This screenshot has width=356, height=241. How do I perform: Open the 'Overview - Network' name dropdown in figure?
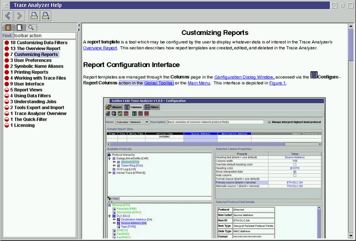click(x=132, y=122)
